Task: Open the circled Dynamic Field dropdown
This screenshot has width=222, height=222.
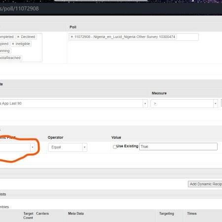Action: 33,147
